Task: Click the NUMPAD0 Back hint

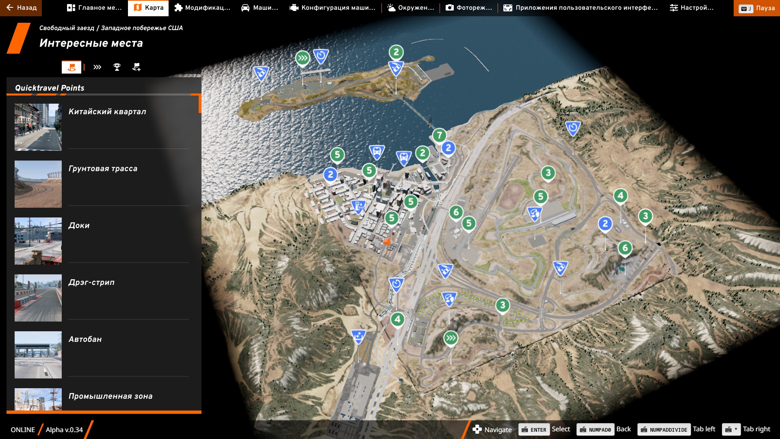Action: pos(604,429)
